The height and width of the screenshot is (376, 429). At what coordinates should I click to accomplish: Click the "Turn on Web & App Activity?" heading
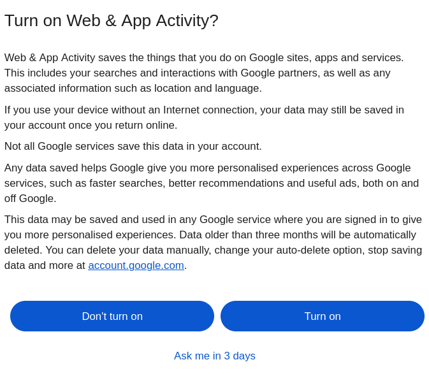pyautogui.click(x=112, y=20)
